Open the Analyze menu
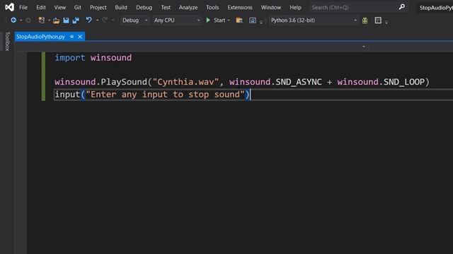 tap(188, 8)
